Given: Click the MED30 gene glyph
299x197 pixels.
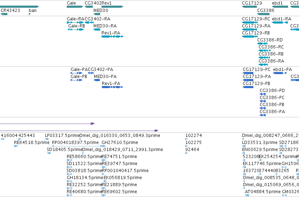Looking at the screenshot, I should [97, 14].
